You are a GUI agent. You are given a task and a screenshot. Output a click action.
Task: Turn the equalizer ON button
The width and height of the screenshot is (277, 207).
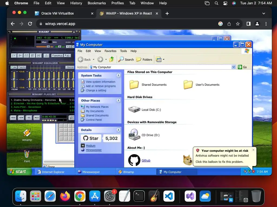coord(14,67)
